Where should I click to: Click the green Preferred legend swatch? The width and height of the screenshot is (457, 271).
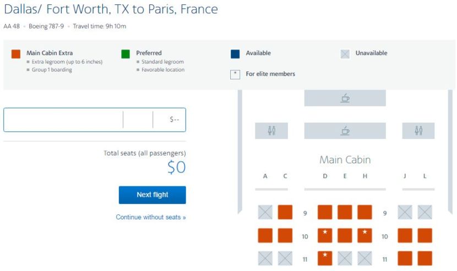(126, 54)
